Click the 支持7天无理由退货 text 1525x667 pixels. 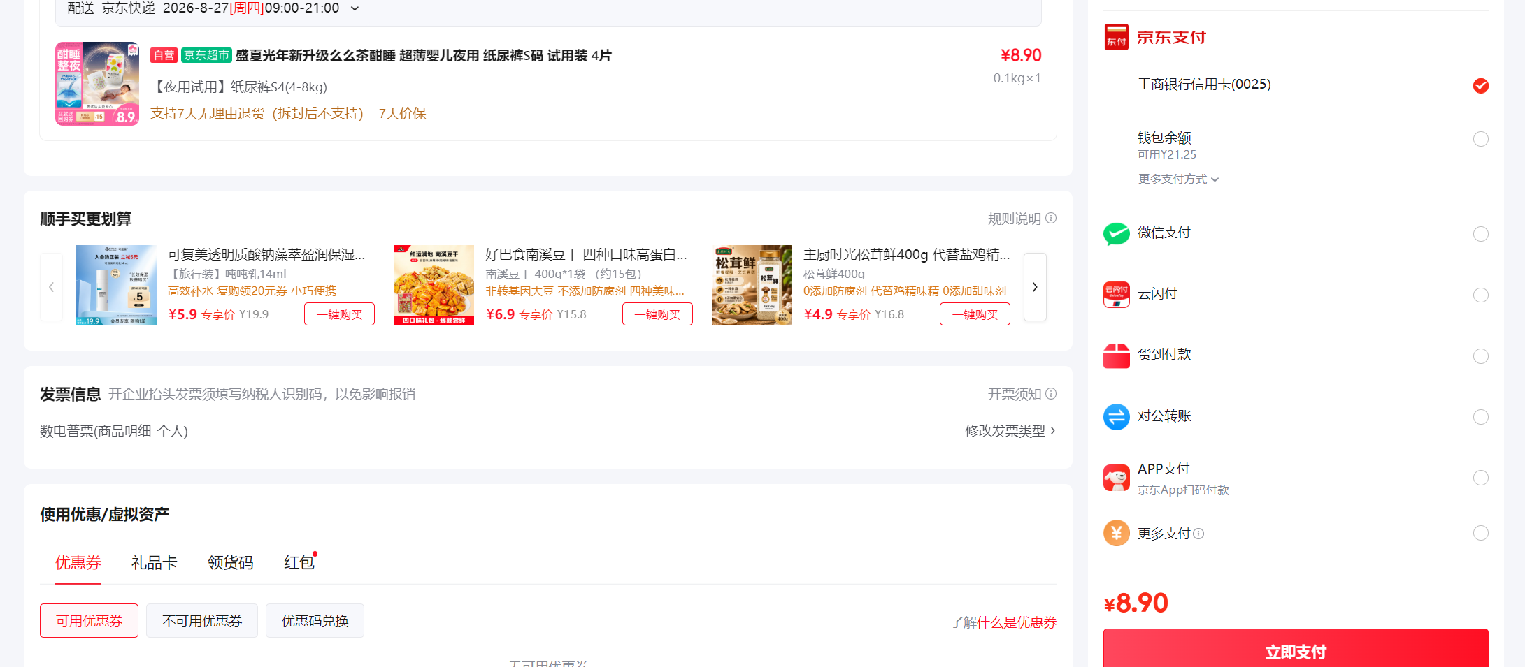257,113
